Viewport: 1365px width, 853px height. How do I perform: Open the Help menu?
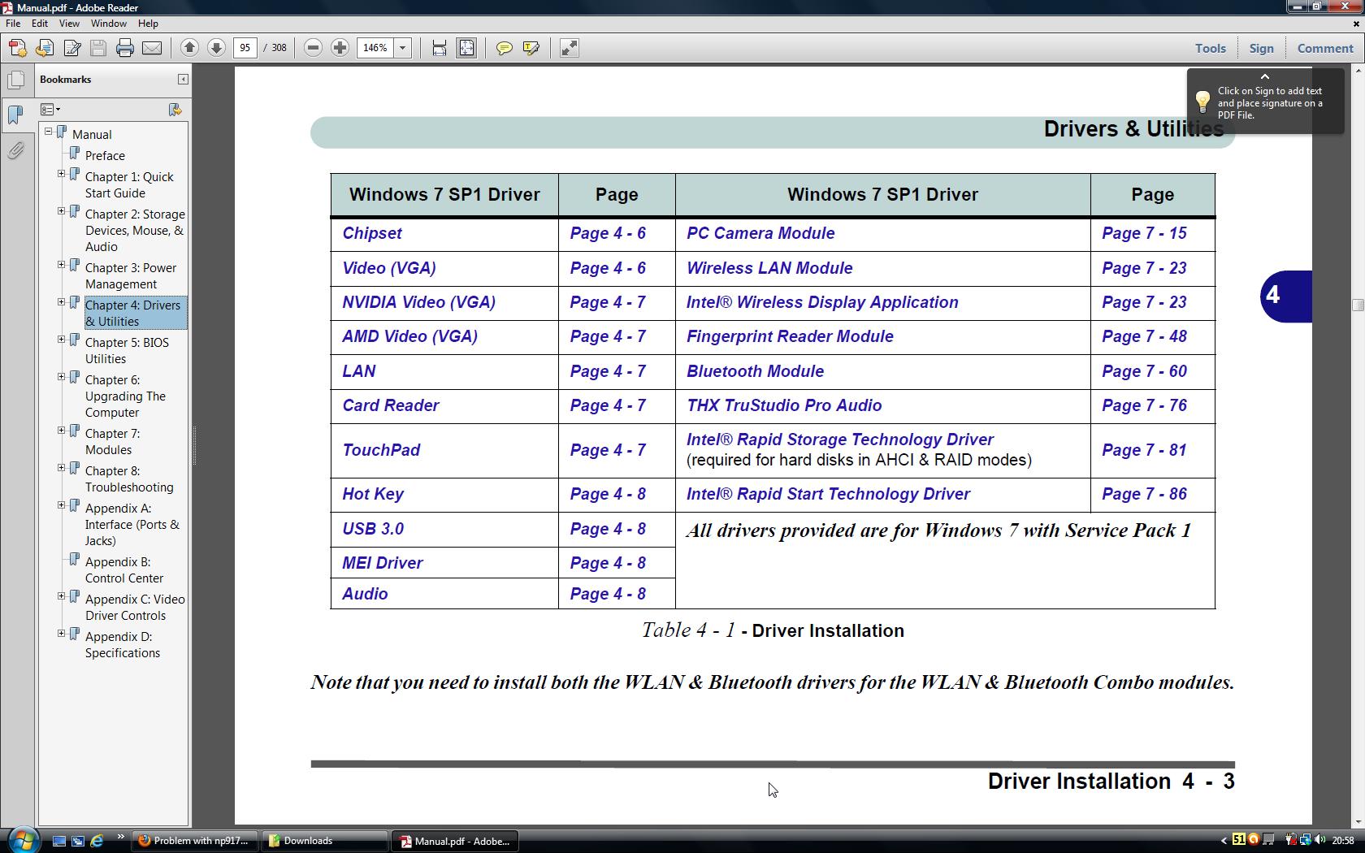[x=148, y=24]
